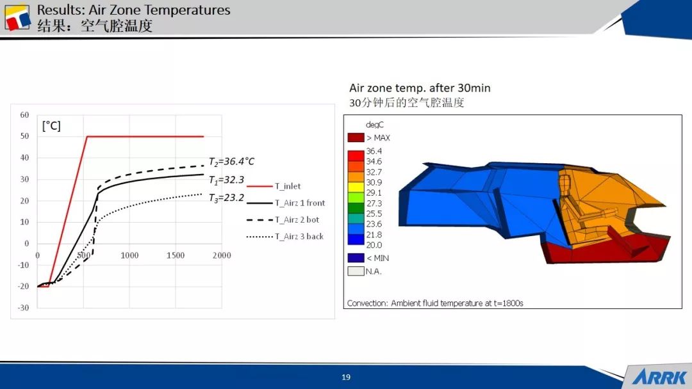
Task: Pick the orange 32.7 color band
Action: (356, 172)
